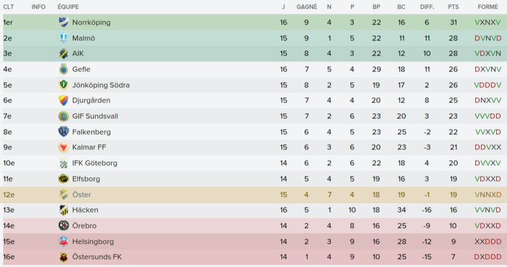
Task: Click the Gefle team logo
Action: point(63,69)
